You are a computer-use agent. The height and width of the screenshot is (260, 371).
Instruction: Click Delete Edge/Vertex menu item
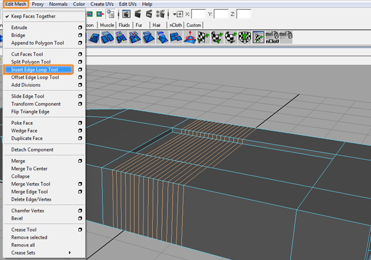32,199
